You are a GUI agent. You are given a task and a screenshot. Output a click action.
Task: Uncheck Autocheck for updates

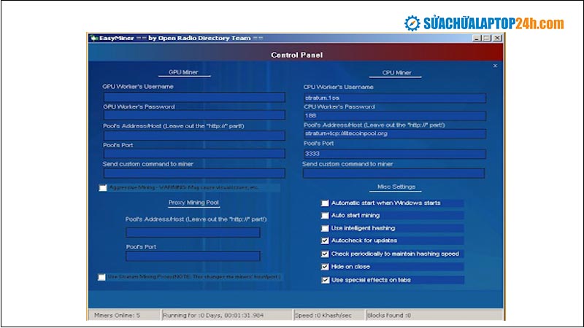tap(326, 241)
